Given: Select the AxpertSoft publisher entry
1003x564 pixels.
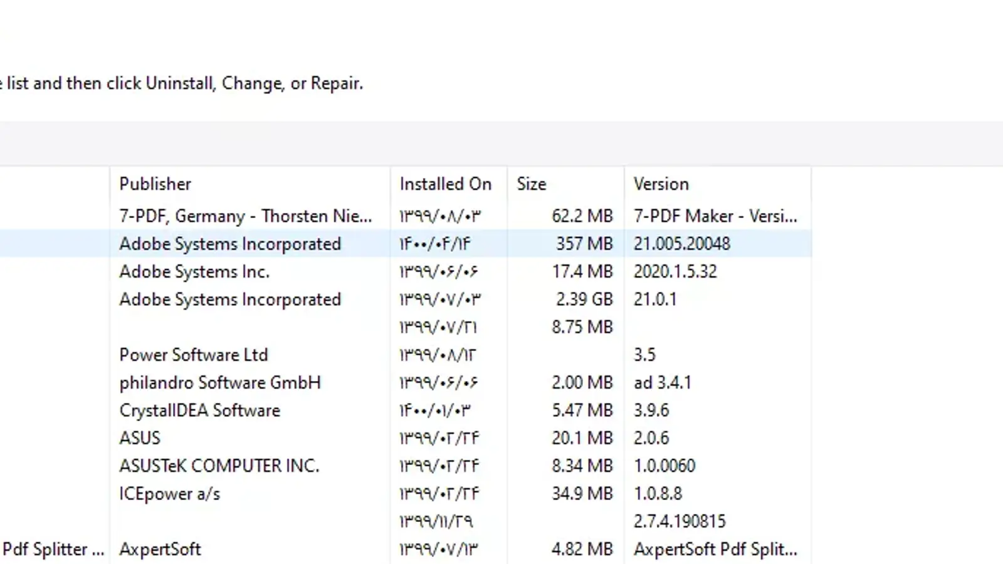Looking at the screenshot, I should [160, 550].
